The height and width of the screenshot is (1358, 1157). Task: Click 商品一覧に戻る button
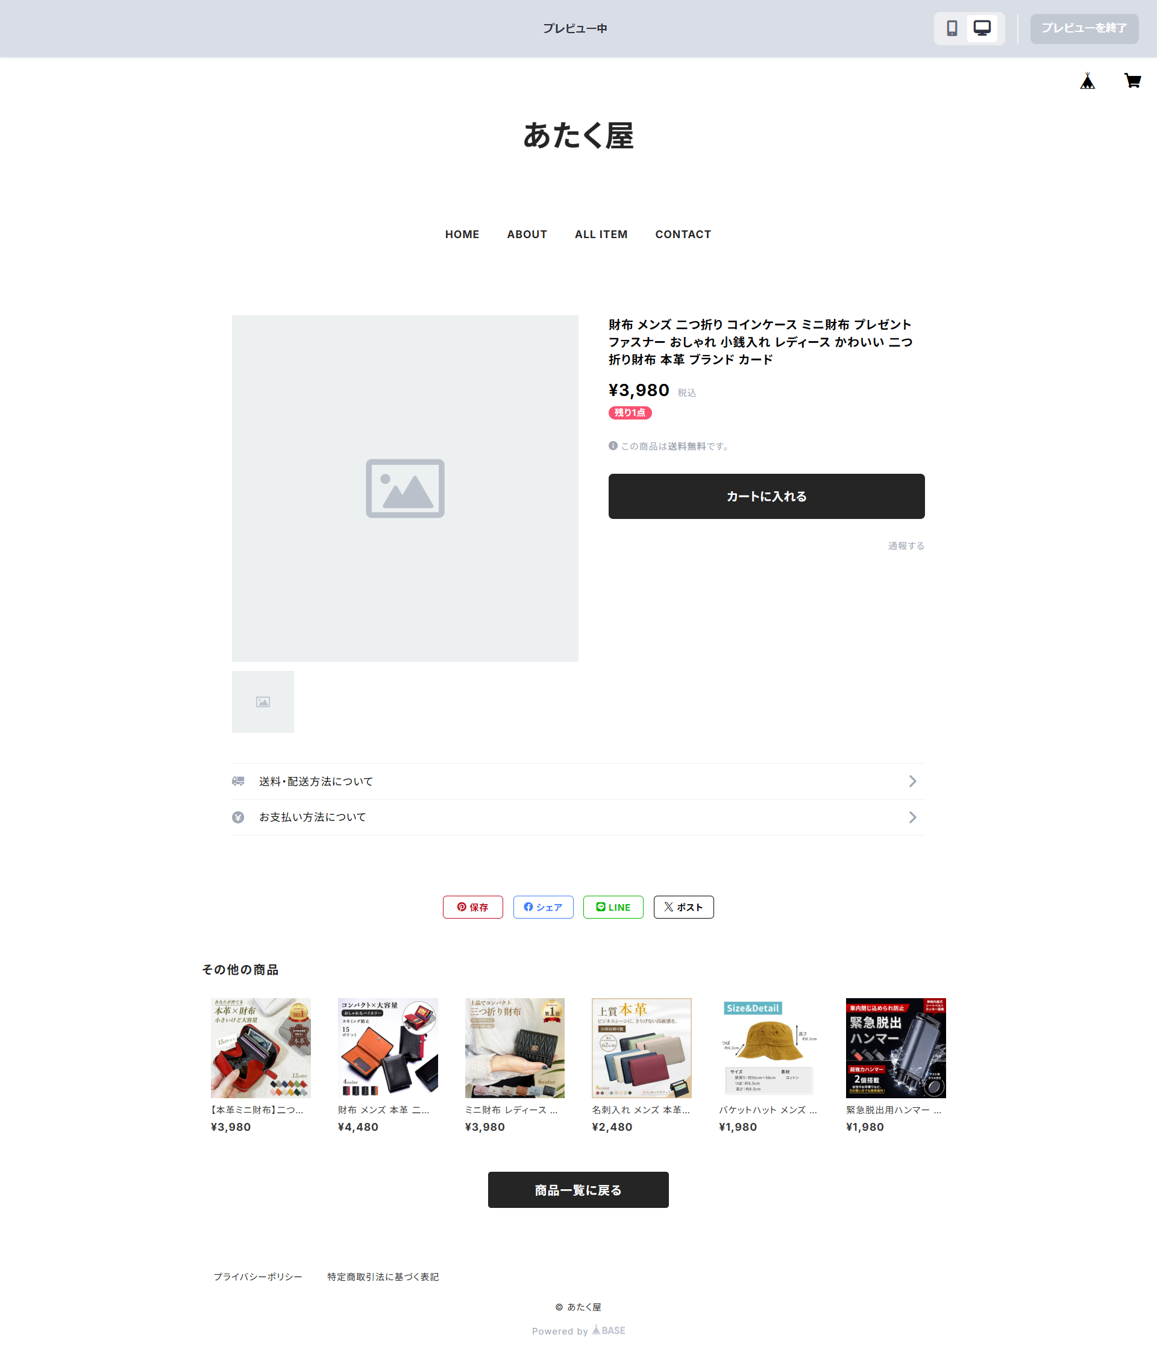point(578,1190)
